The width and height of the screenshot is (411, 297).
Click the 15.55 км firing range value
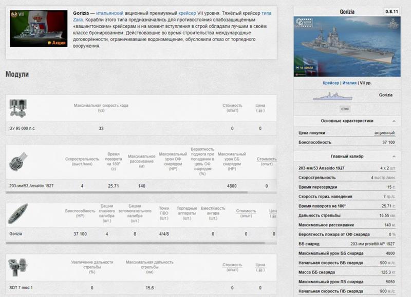click(x=387, y=215)
